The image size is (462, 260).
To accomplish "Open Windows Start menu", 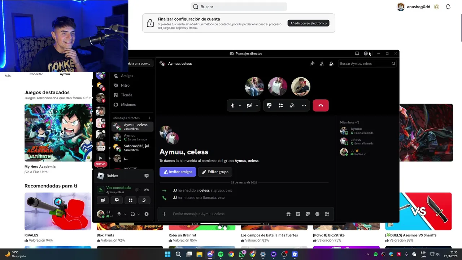I will click(167, 254).
